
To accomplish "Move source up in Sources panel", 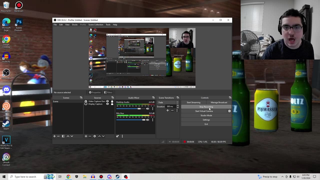I will (x=99, y=136).
